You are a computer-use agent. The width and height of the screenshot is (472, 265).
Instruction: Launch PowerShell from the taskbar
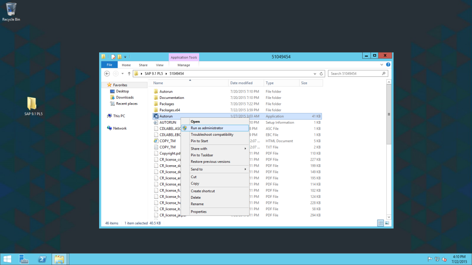[x=42, y=259]
